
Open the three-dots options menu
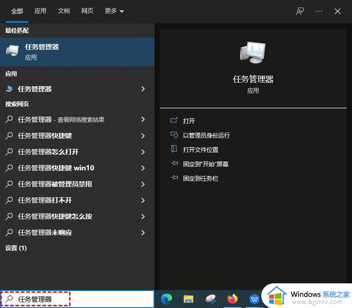point(319,11)
